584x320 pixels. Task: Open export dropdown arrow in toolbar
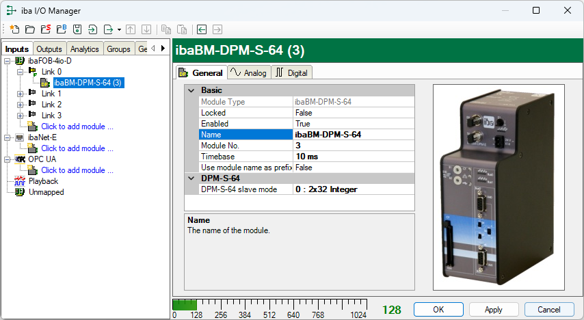tap(119, 29)
